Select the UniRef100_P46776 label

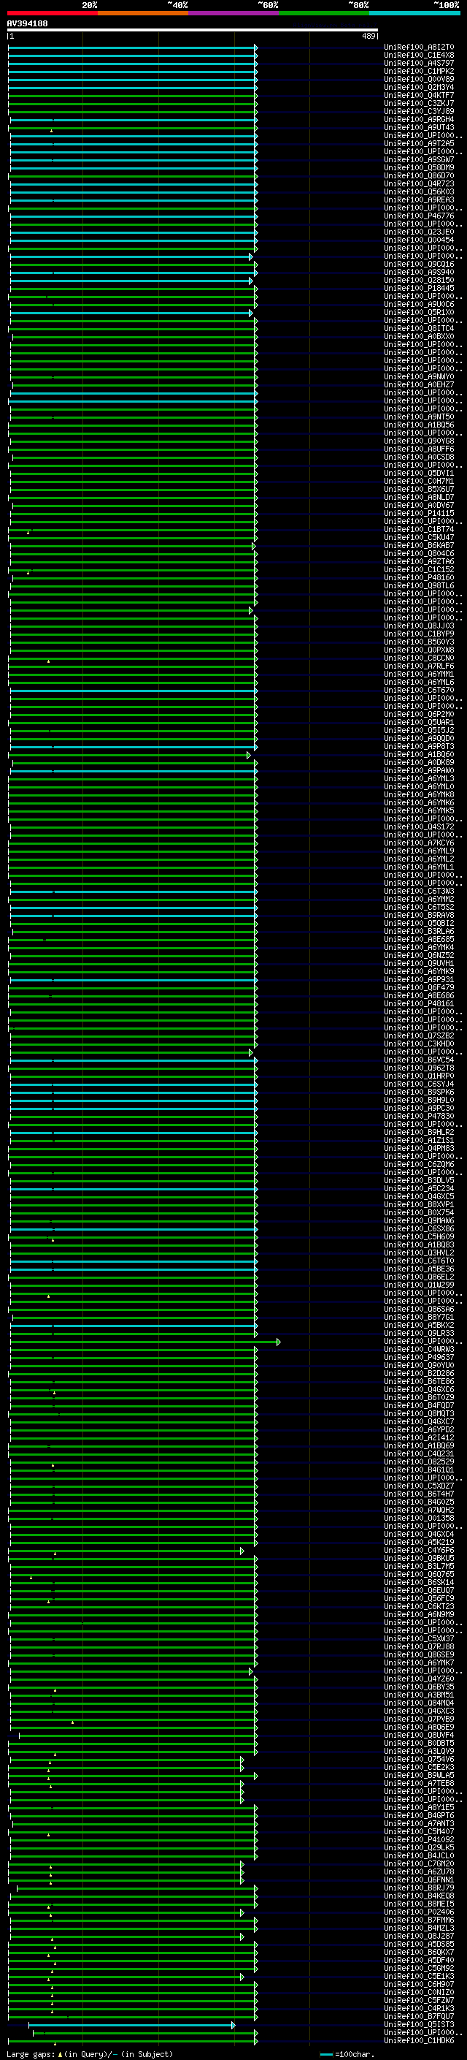419,216
